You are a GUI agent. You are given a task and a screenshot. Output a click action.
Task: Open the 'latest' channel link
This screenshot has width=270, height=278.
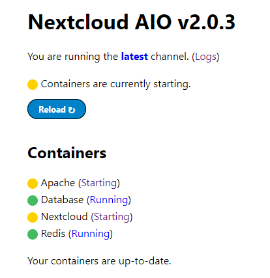[134, 57]
